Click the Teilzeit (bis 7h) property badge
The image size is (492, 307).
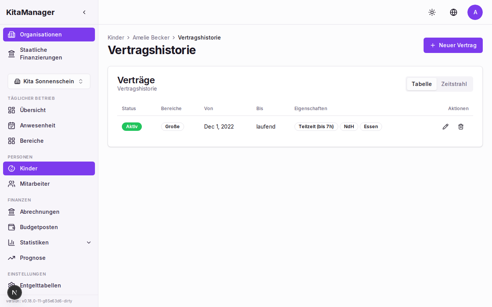point(316,127)
